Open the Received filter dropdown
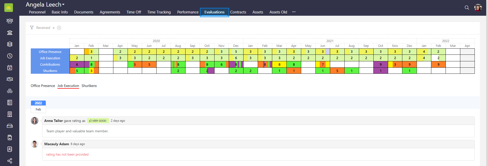The image size is (488, 166). (x=45, y=28)
